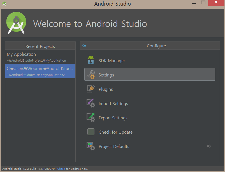Click the MyApplication2 path subtitle

tap(36, 75)
